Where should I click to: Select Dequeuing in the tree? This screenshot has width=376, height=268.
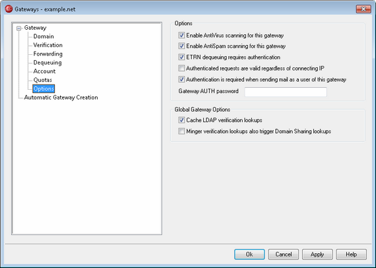point(47,63)
